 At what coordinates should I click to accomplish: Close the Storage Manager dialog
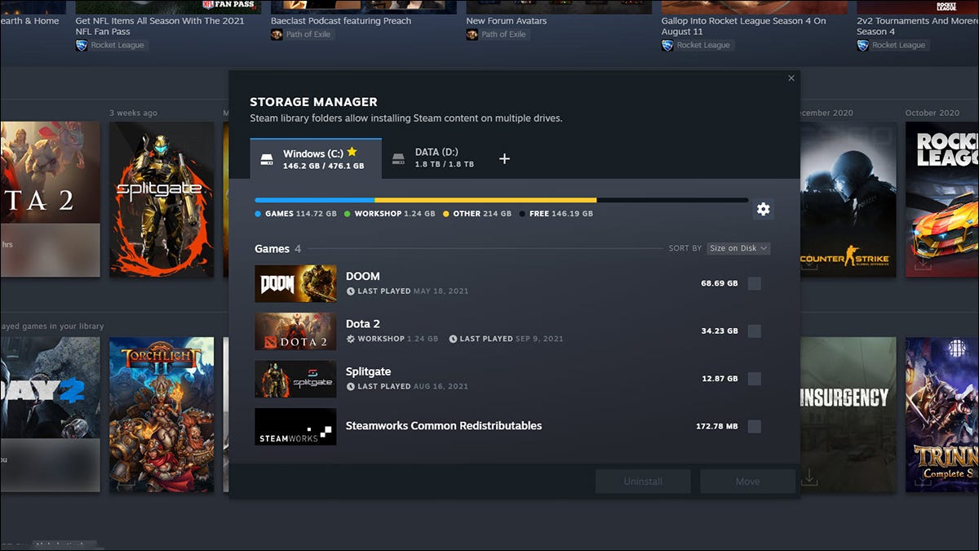(x=791, y=78)
